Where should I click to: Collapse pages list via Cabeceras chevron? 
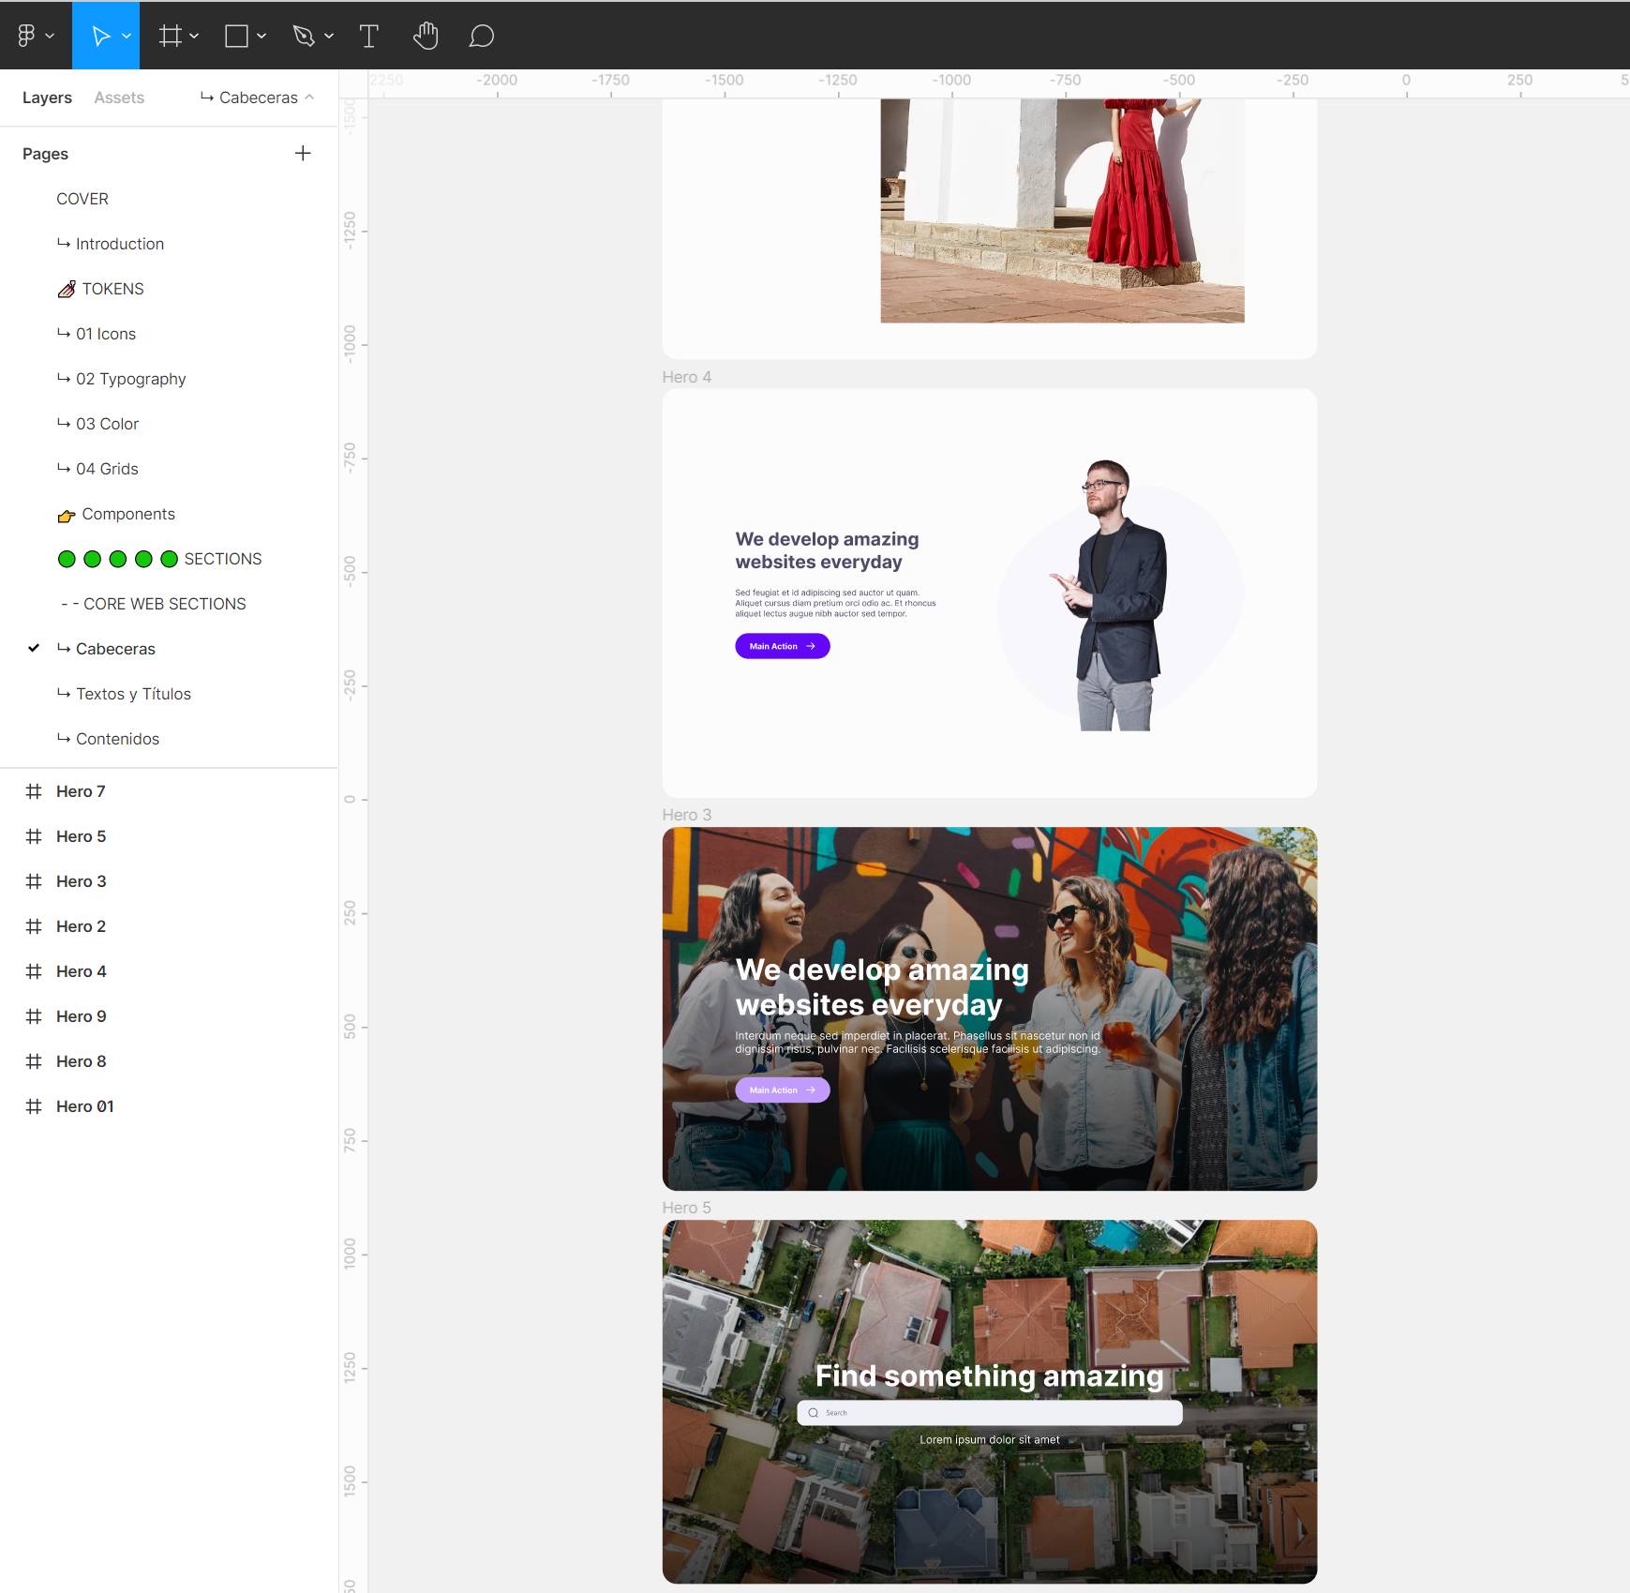[x=309, y=97]
